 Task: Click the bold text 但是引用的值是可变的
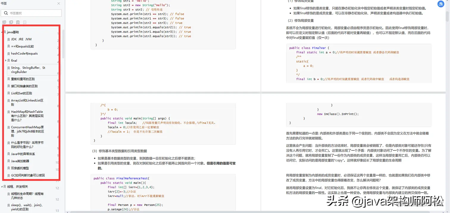pyautogui.click(x=167, y=166)
